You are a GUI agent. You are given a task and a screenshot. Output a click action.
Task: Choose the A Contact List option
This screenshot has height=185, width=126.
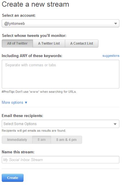82,44
